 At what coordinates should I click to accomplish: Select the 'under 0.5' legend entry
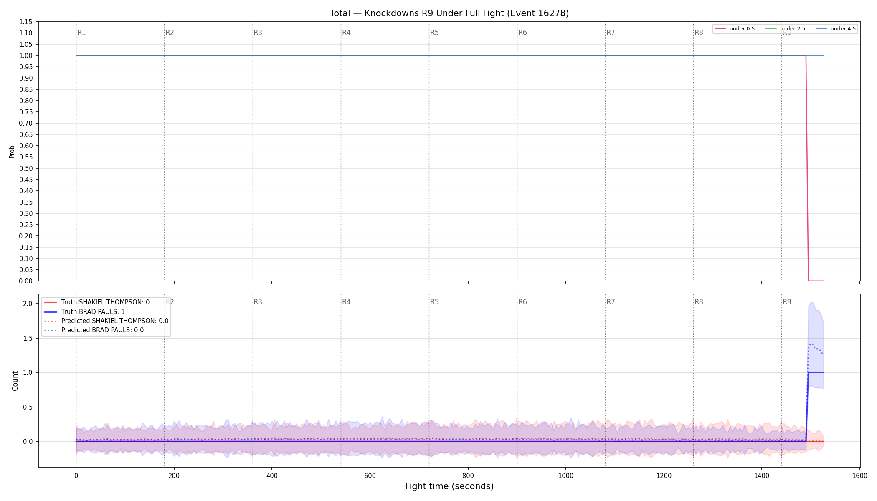click(x=735, y=29)
